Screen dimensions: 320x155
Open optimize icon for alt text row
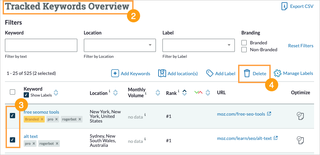point(300,140)
